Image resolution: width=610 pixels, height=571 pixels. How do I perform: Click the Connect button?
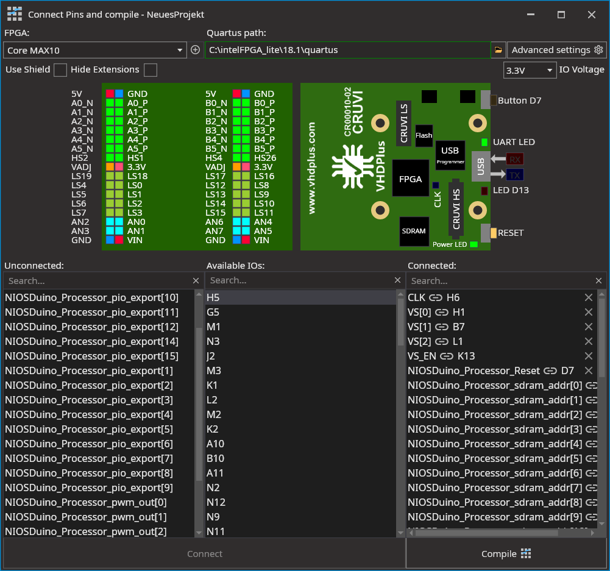205,553
